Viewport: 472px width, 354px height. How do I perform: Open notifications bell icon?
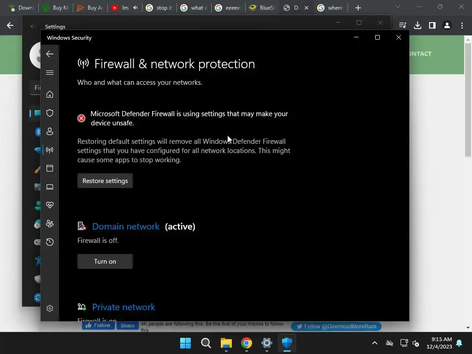[x=460, y=343]
